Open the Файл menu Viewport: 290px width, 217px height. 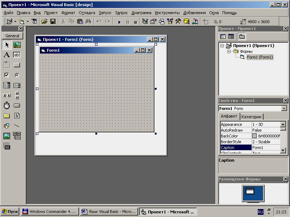click(x=8, y=13)
